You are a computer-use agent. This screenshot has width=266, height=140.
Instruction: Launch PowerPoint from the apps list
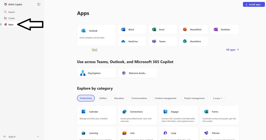pos(193,29)
